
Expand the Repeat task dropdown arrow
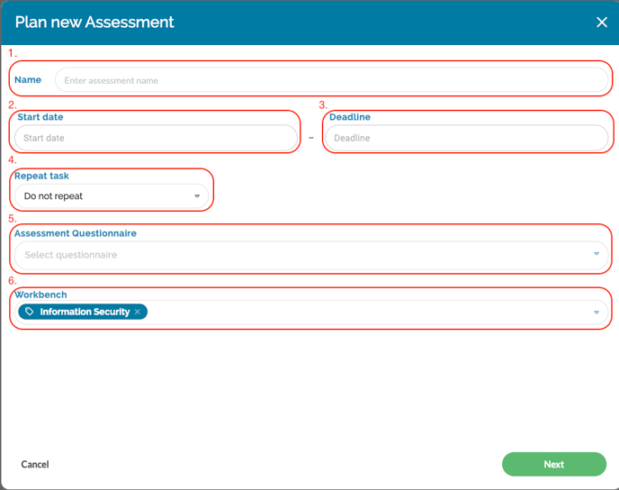[197, 196]
